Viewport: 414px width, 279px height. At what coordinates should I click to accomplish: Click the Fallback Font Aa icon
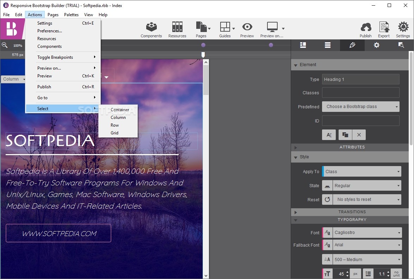[327, 245]
